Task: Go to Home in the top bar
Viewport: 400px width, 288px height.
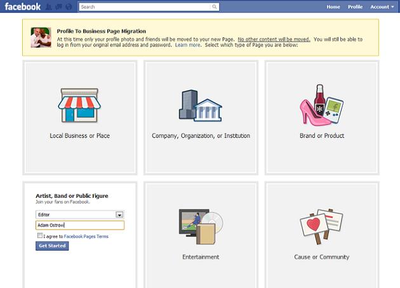Action: 333,7
